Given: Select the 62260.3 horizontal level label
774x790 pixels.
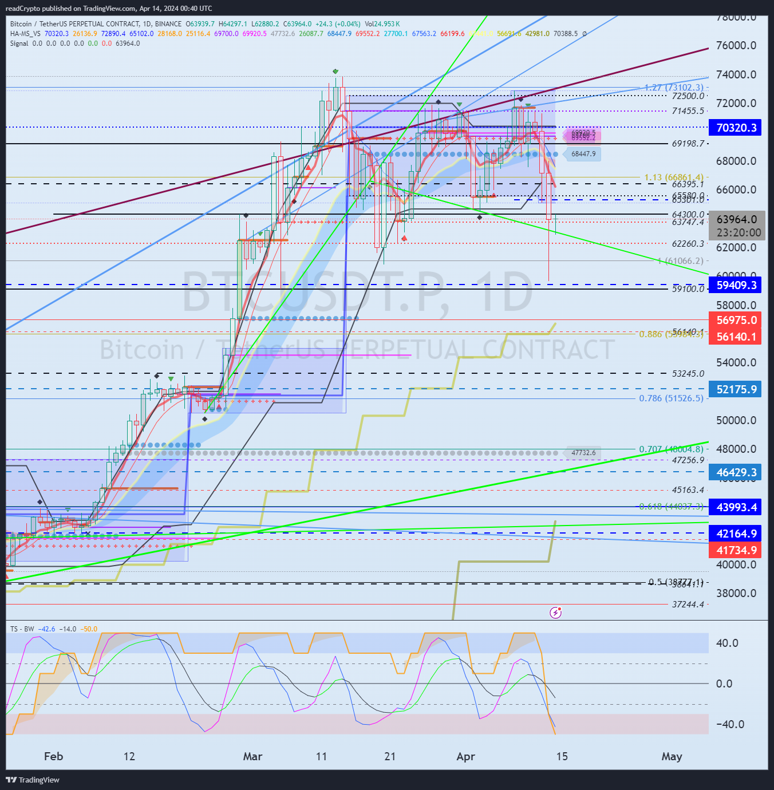Looking at the screenshot, I should [688, 243].
